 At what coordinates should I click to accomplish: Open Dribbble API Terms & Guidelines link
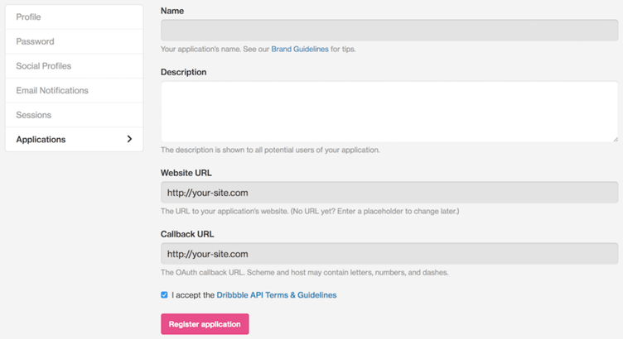(x=277, y=295)
